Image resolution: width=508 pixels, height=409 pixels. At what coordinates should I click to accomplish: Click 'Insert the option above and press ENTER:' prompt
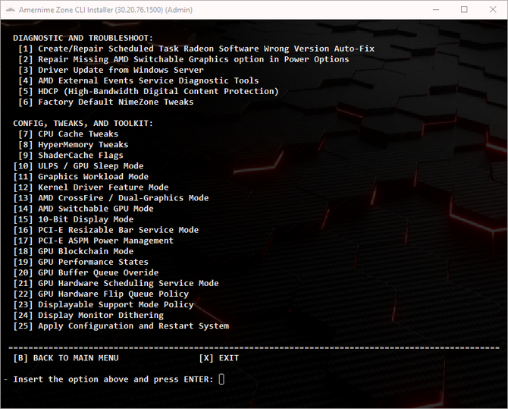pyautogui.click(x=114, y=379)
